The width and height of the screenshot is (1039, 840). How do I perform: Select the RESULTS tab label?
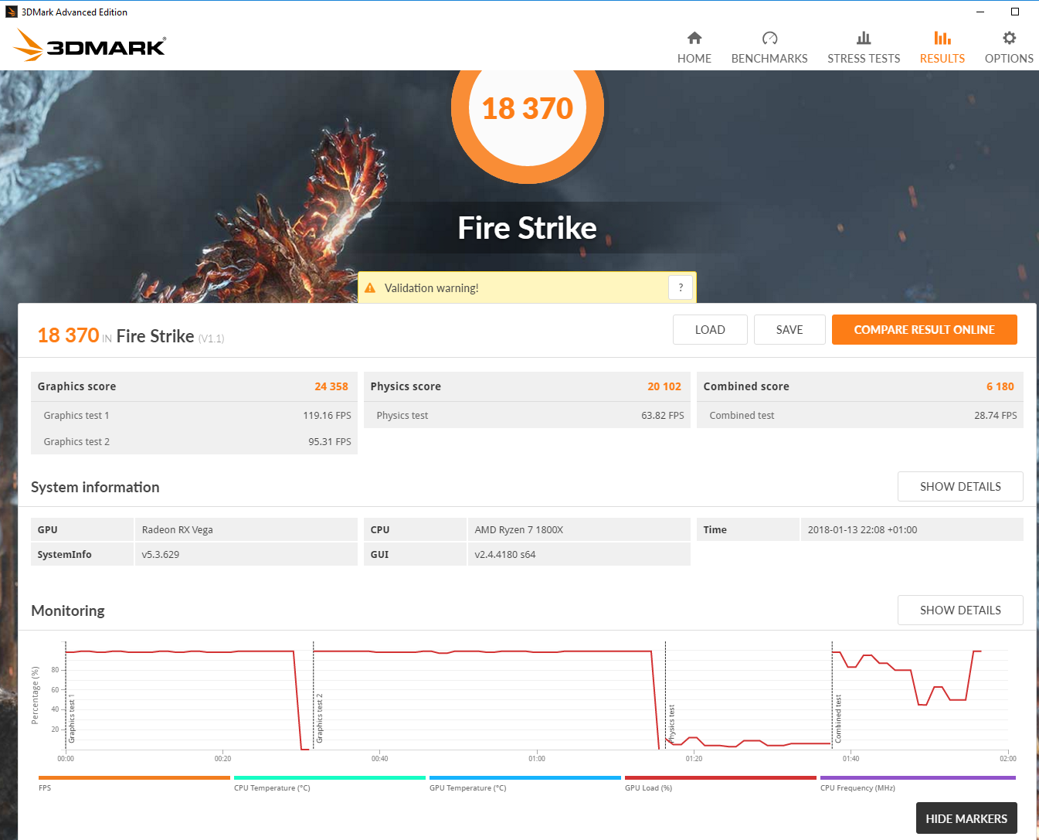point(942,59)
